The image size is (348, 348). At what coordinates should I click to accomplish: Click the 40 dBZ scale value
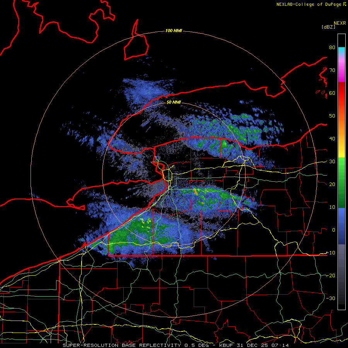pyautogui.click(x=332, y=139)
